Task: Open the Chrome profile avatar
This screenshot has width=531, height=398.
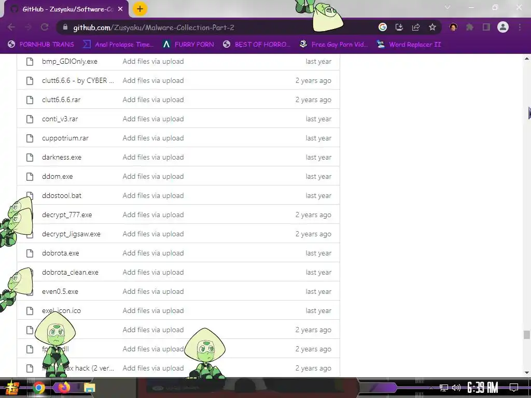Action: pos(503,27)
